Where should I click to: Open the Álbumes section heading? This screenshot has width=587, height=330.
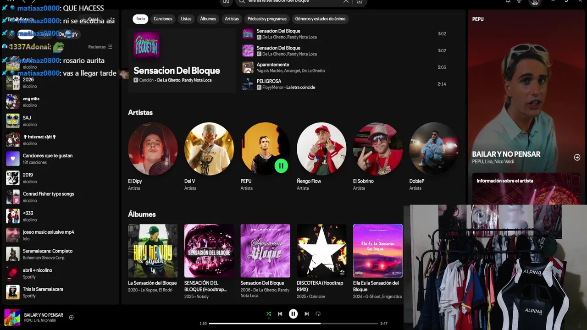pyautogui.click(x=142, y=214)
